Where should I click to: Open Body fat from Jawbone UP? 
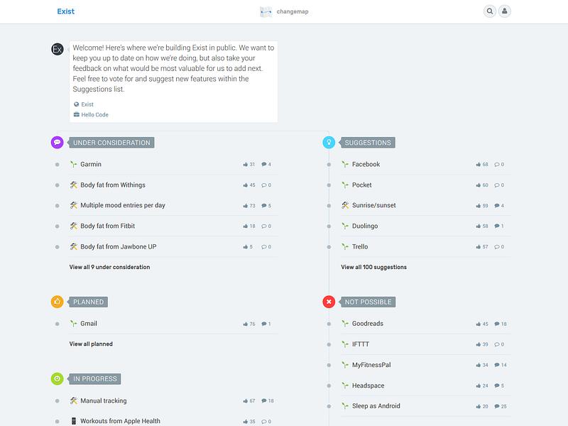(x=118, y=246)
